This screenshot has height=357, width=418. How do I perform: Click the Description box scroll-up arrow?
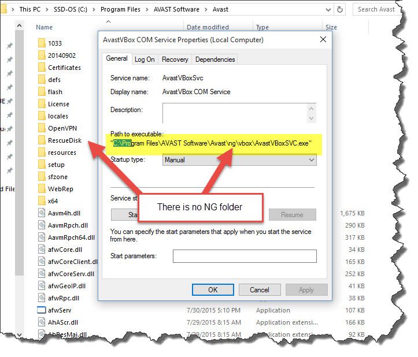311,109
